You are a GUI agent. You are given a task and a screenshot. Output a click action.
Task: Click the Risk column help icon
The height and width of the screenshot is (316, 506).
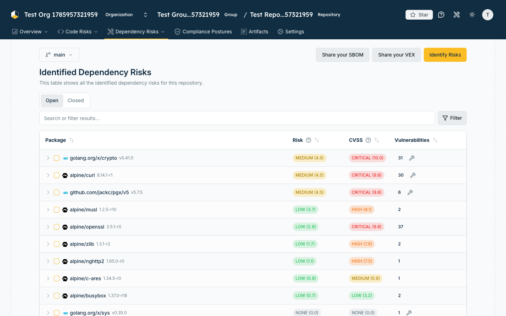[309, 140]
